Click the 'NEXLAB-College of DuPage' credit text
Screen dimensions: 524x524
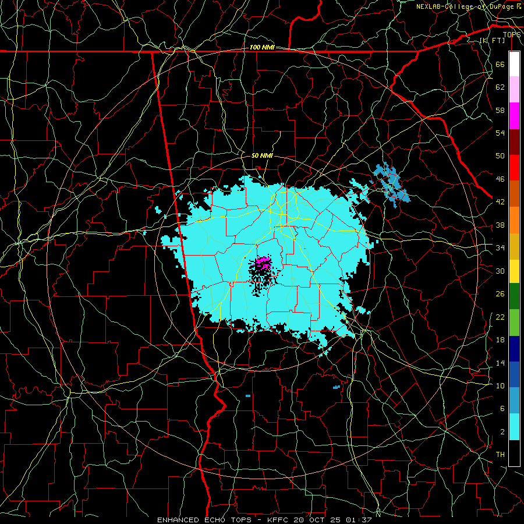pyautogui.click(x=465, y=6)
